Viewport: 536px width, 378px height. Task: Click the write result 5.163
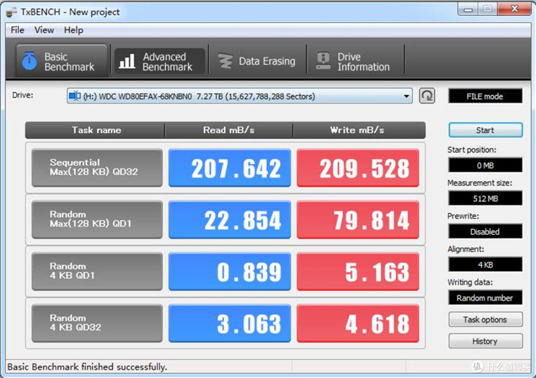click(358, 271)
